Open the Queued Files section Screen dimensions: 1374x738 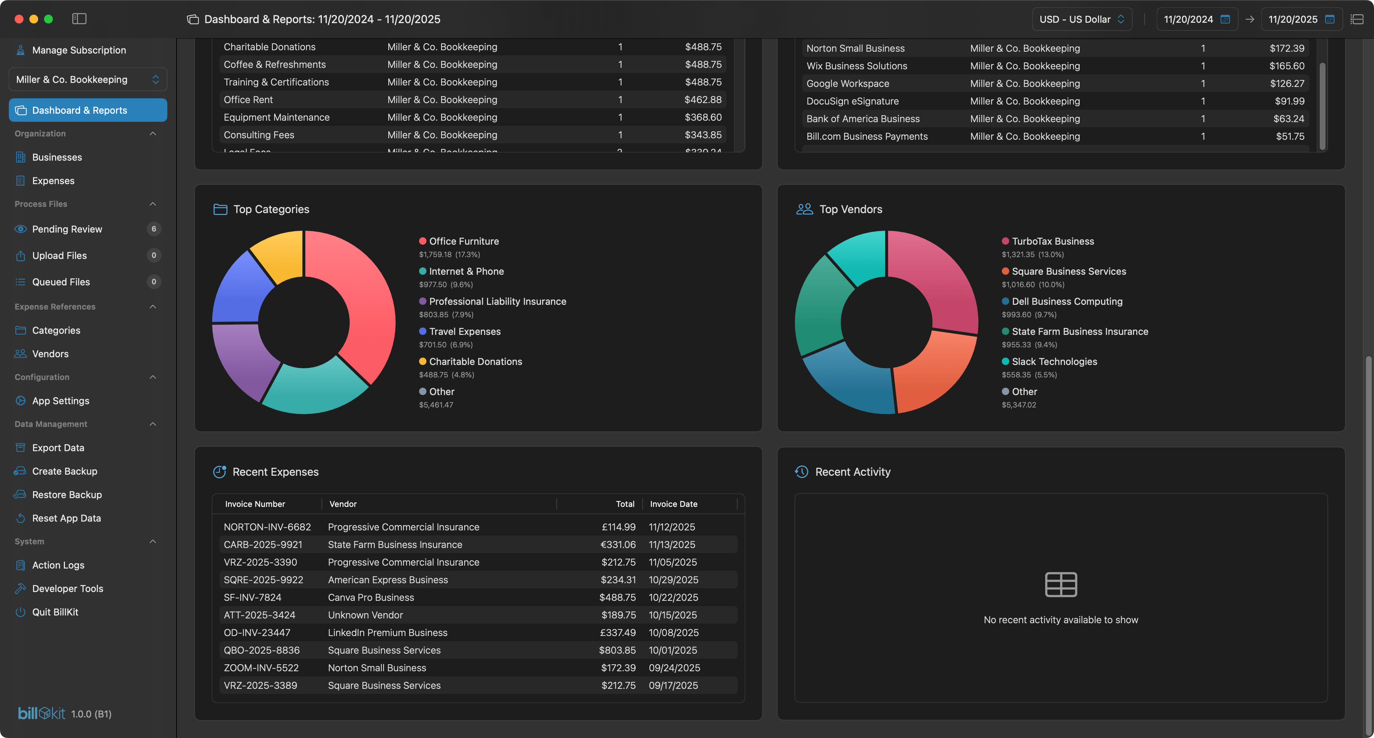(x=60, y=282)
